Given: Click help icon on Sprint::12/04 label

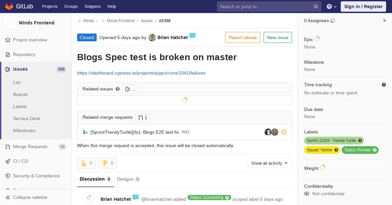Looking at the screenshot, I should click(x=360, y=141).
